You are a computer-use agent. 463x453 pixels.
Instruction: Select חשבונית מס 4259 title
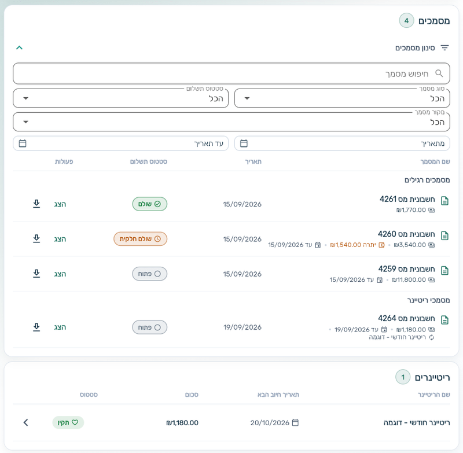(407, 269)
